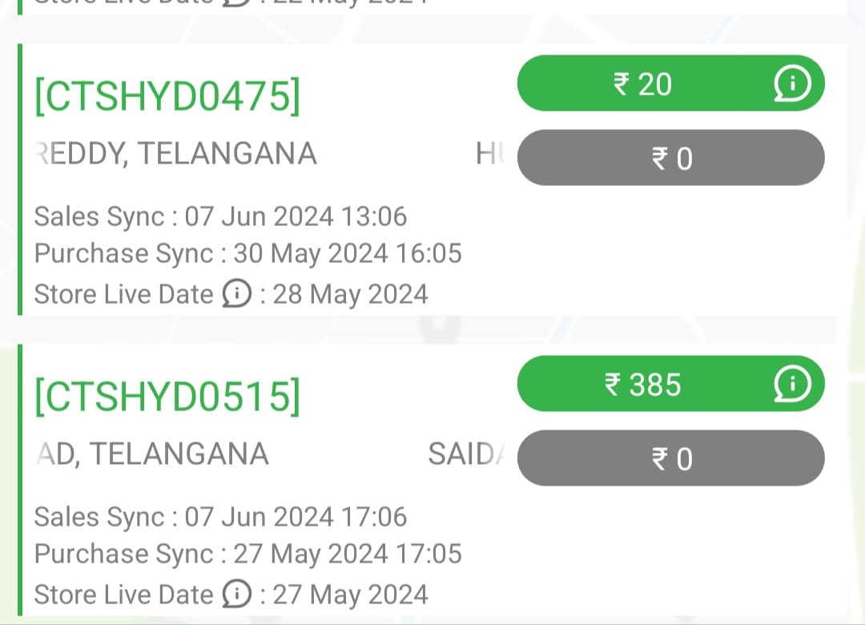Tap the green ₹ 20 amount button

[642, 83]
